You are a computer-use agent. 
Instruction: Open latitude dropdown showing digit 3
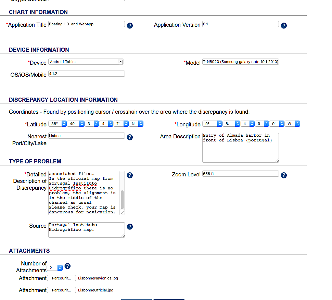pyautogui.click(x=92, y=124)
